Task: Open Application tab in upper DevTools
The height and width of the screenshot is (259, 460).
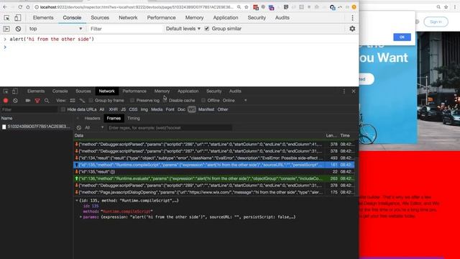Action: pos(226,18)
